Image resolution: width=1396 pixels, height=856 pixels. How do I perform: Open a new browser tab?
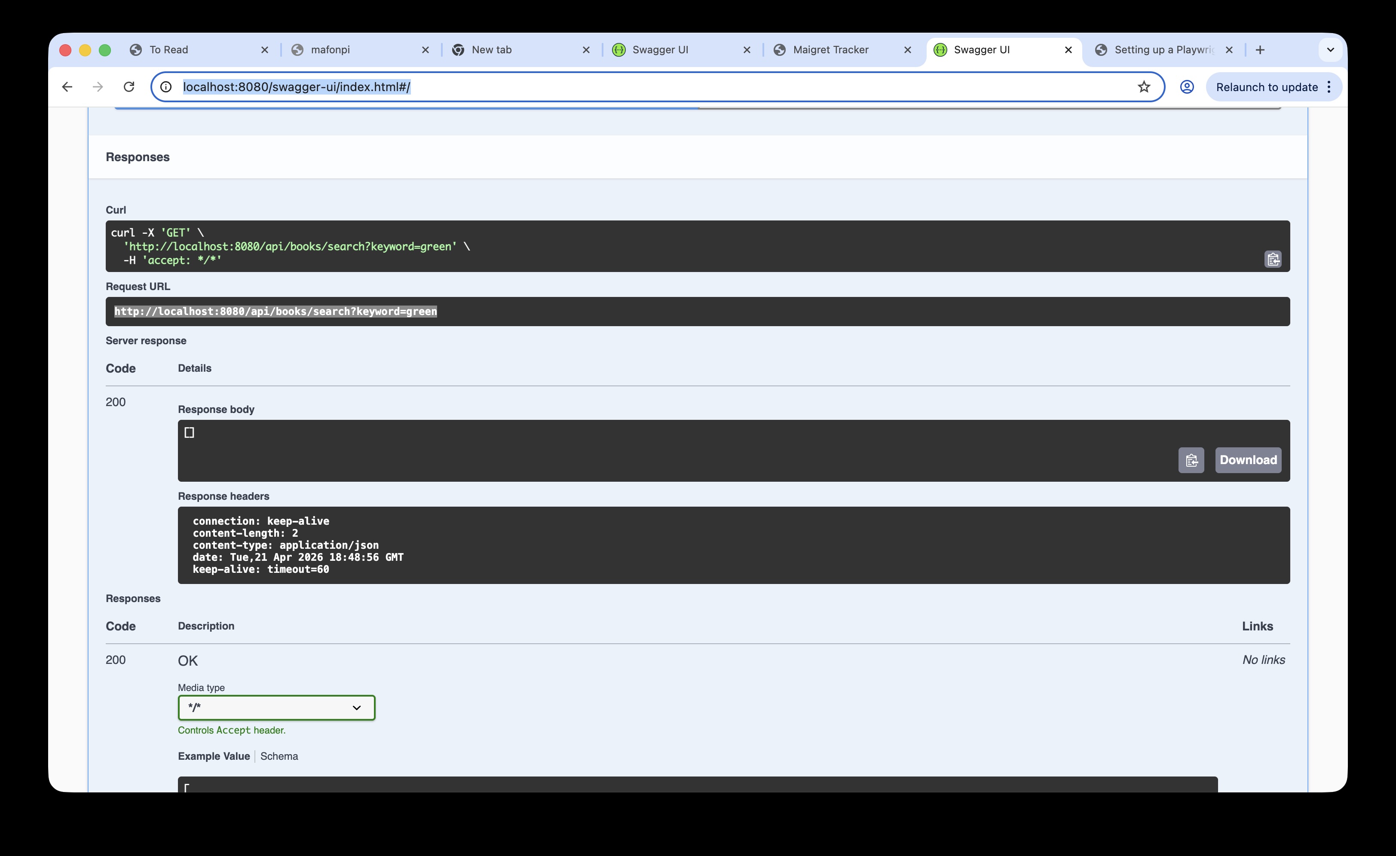point(1259,50)
